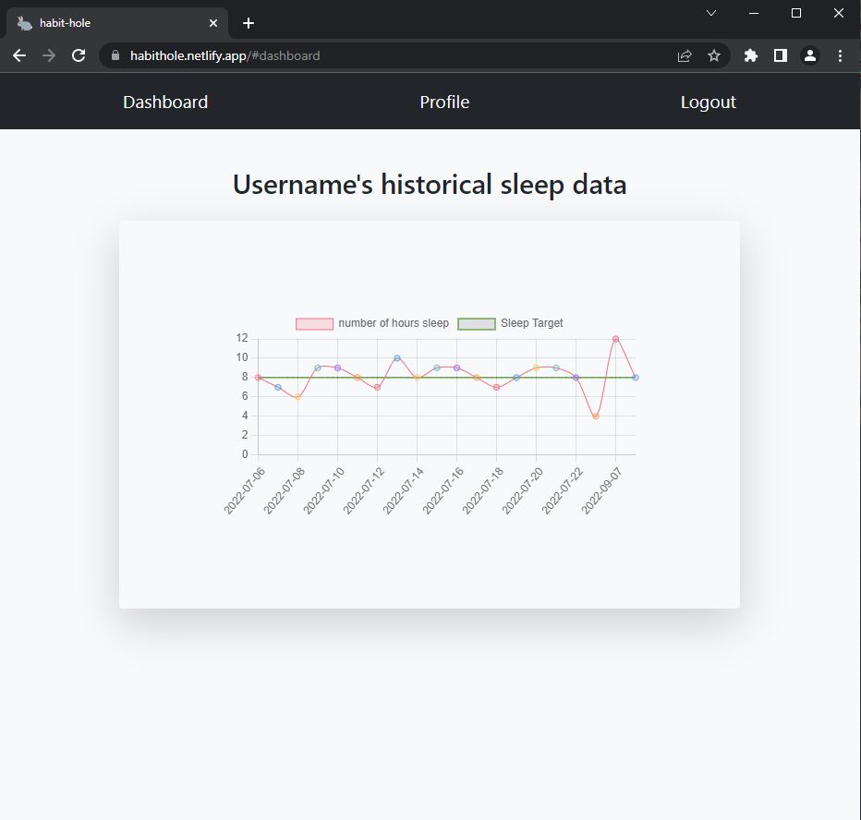Close the habit-hole tab

(213, 23)
